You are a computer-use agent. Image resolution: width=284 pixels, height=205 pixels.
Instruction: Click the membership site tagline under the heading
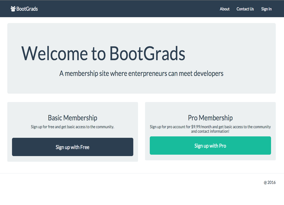point(141,73)
